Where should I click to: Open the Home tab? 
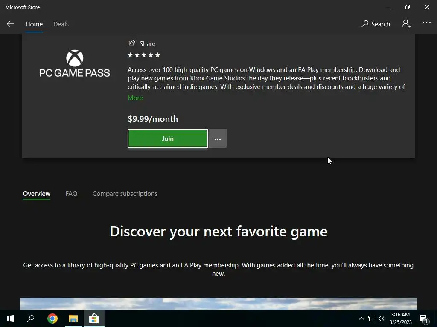click(34, 24)
